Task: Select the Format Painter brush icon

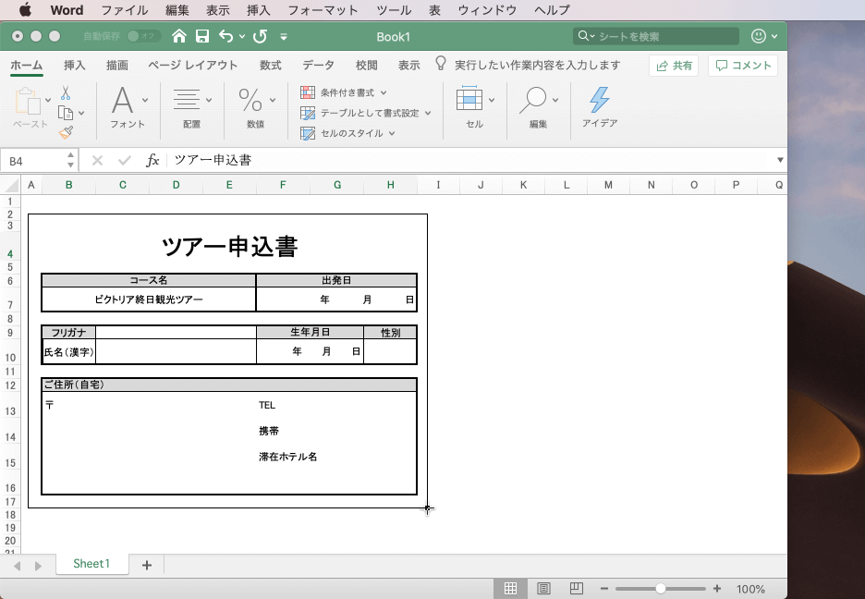Action: [66, 132]
